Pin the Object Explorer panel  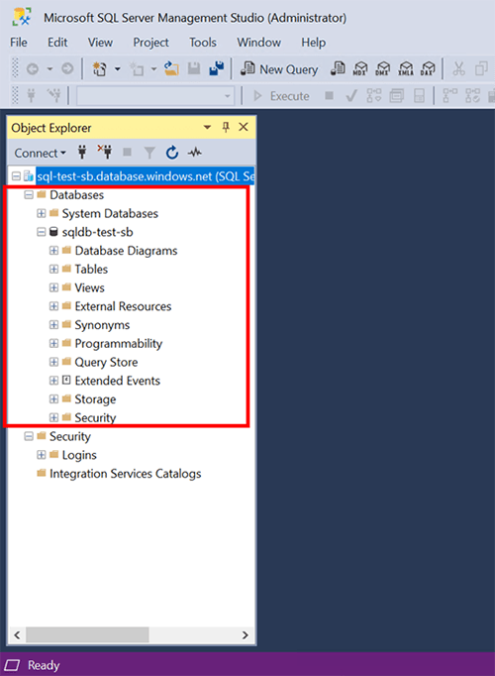226,127
